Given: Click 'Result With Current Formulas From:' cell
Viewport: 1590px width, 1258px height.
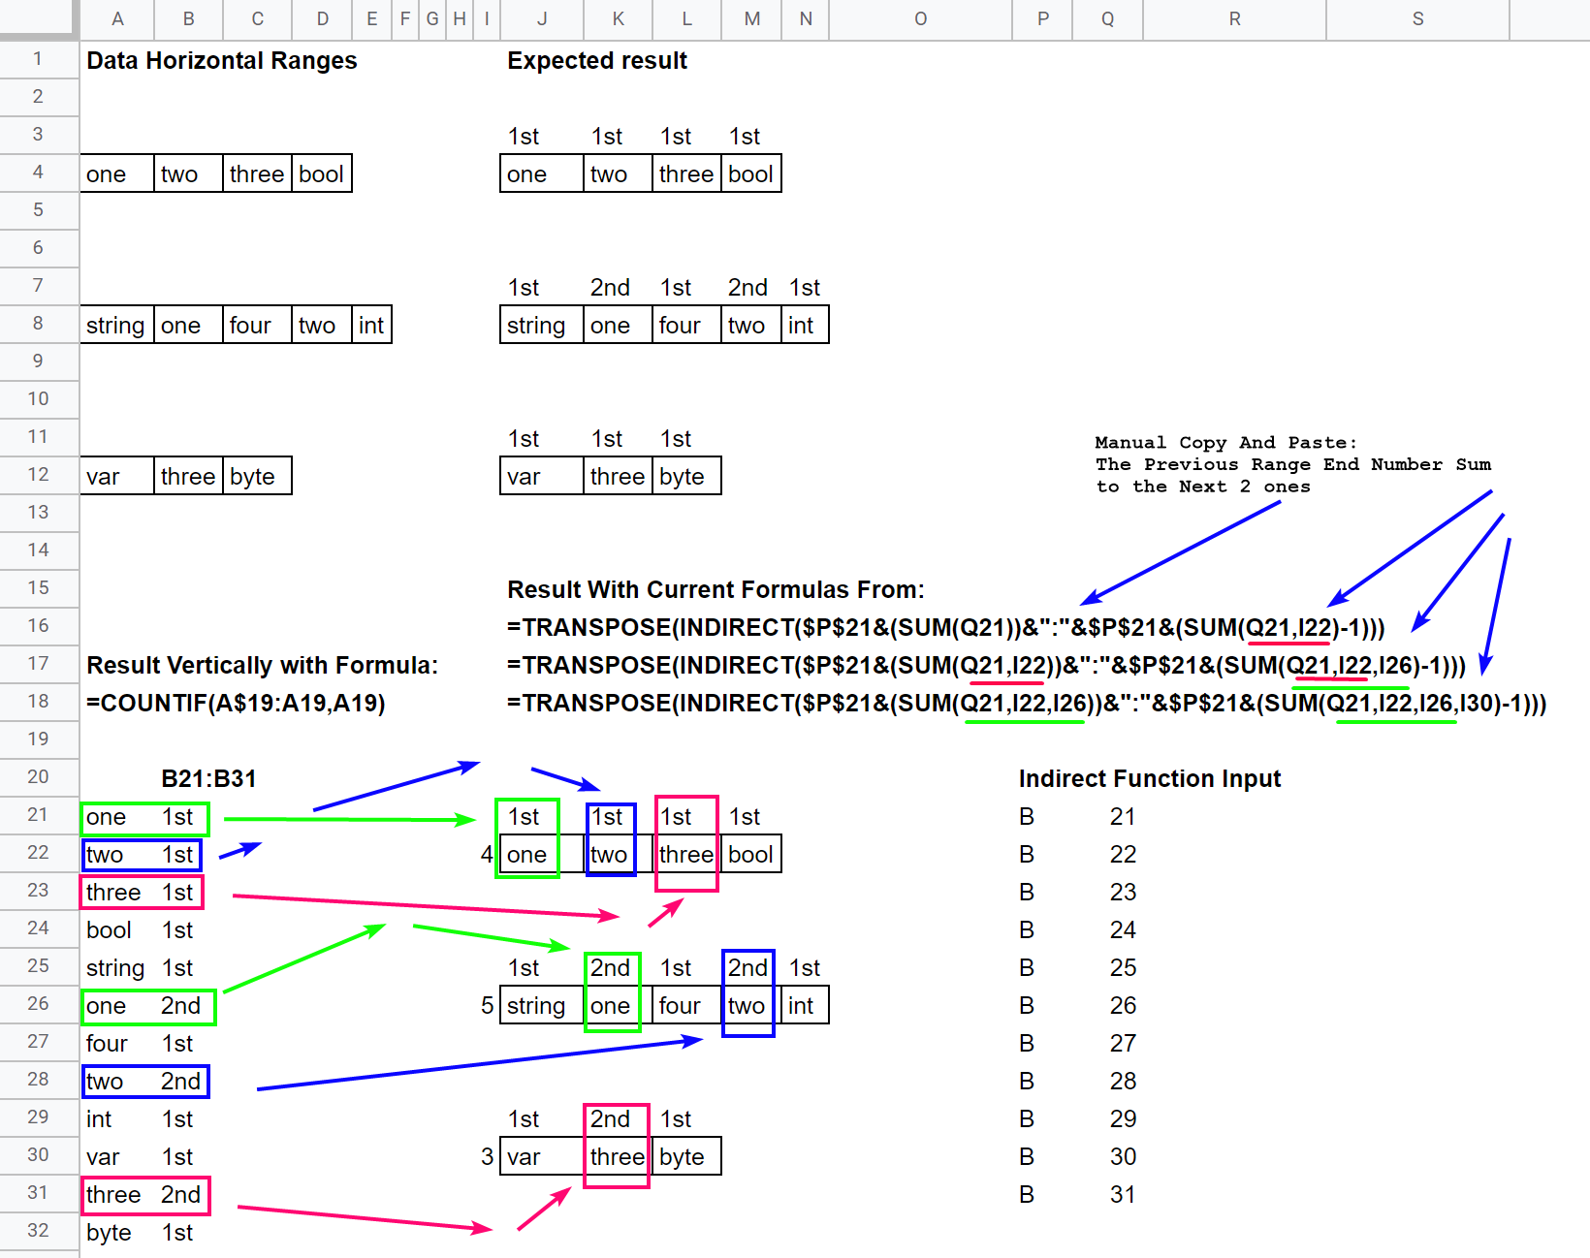Looking at the screenshot, I should click(x=715, y=589).
